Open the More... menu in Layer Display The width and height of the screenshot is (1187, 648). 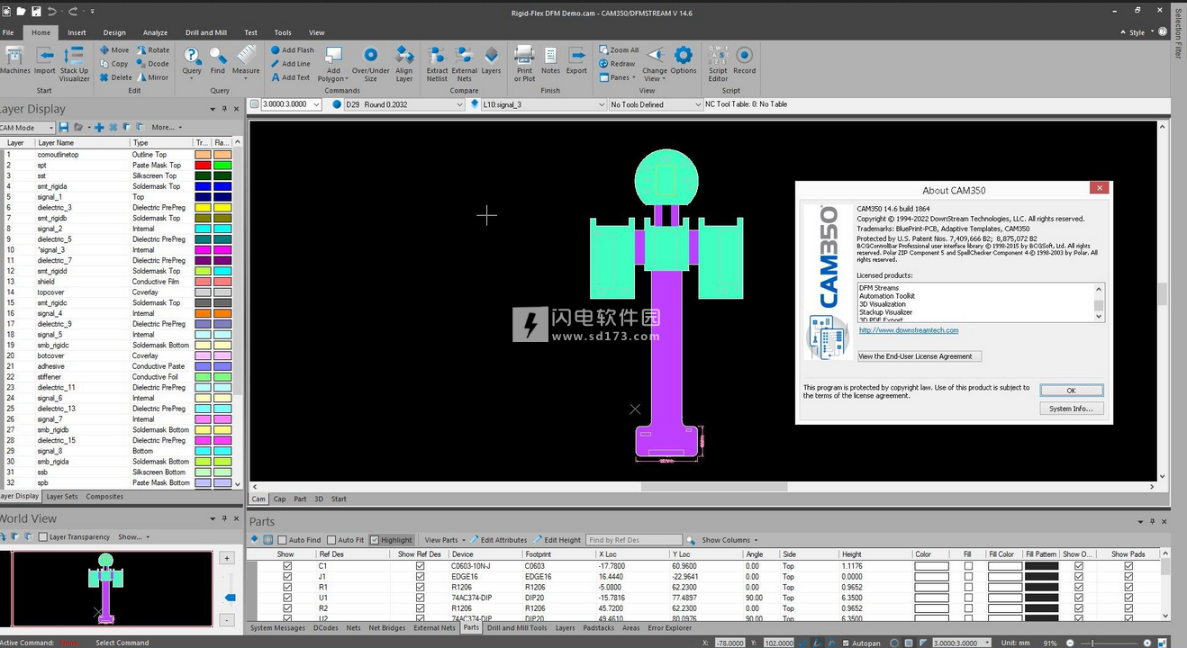165,128
